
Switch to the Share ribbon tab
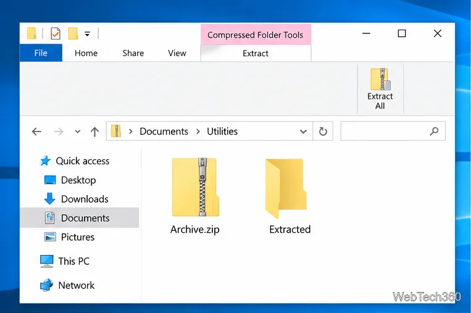click(x=133, y=53)
